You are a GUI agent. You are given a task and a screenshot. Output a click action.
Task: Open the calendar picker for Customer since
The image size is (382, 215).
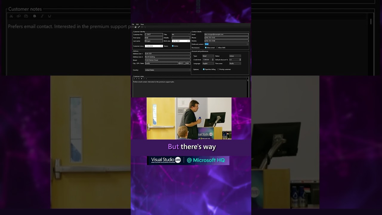(x=161, y=46)
